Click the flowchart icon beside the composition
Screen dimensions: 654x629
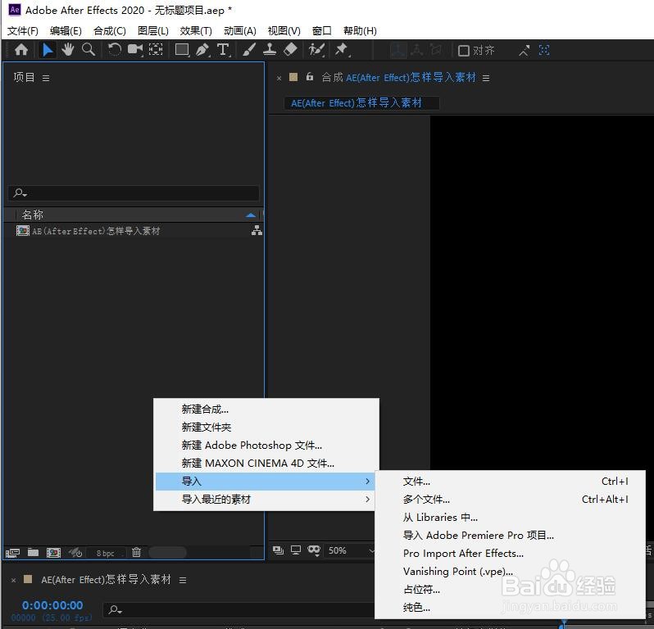pos(257,230)
